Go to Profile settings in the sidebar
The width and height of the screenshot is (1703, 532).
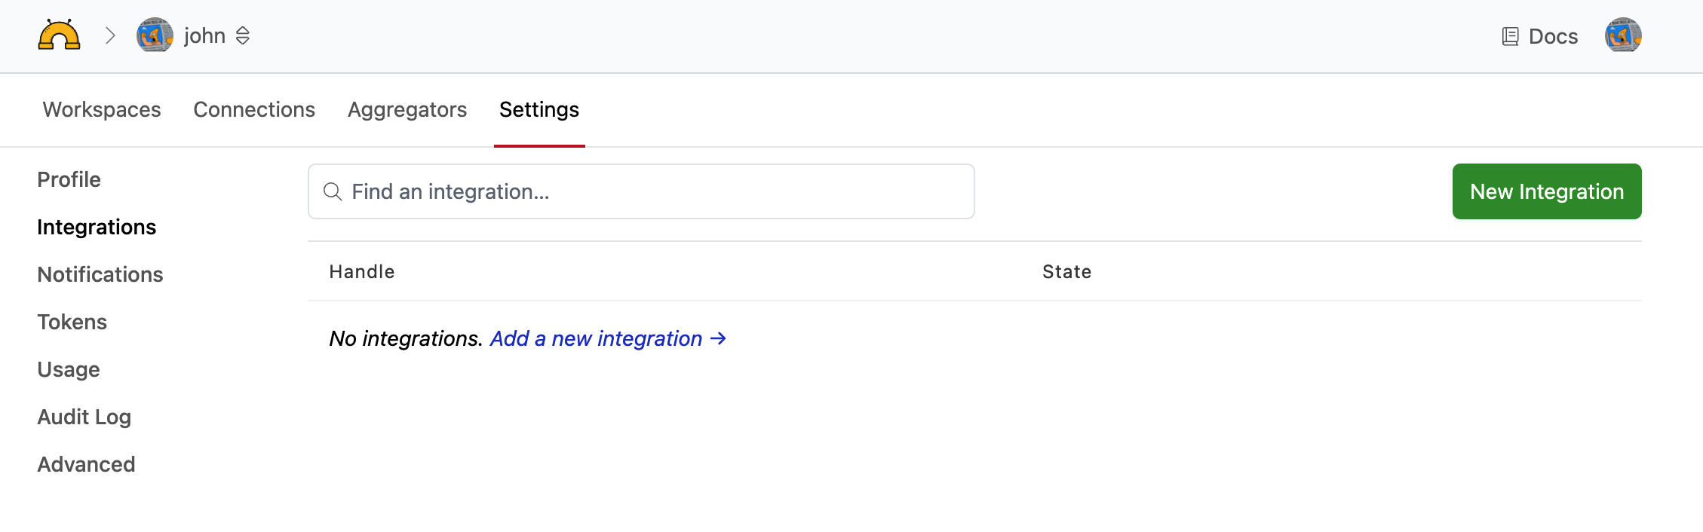(69, 179)
